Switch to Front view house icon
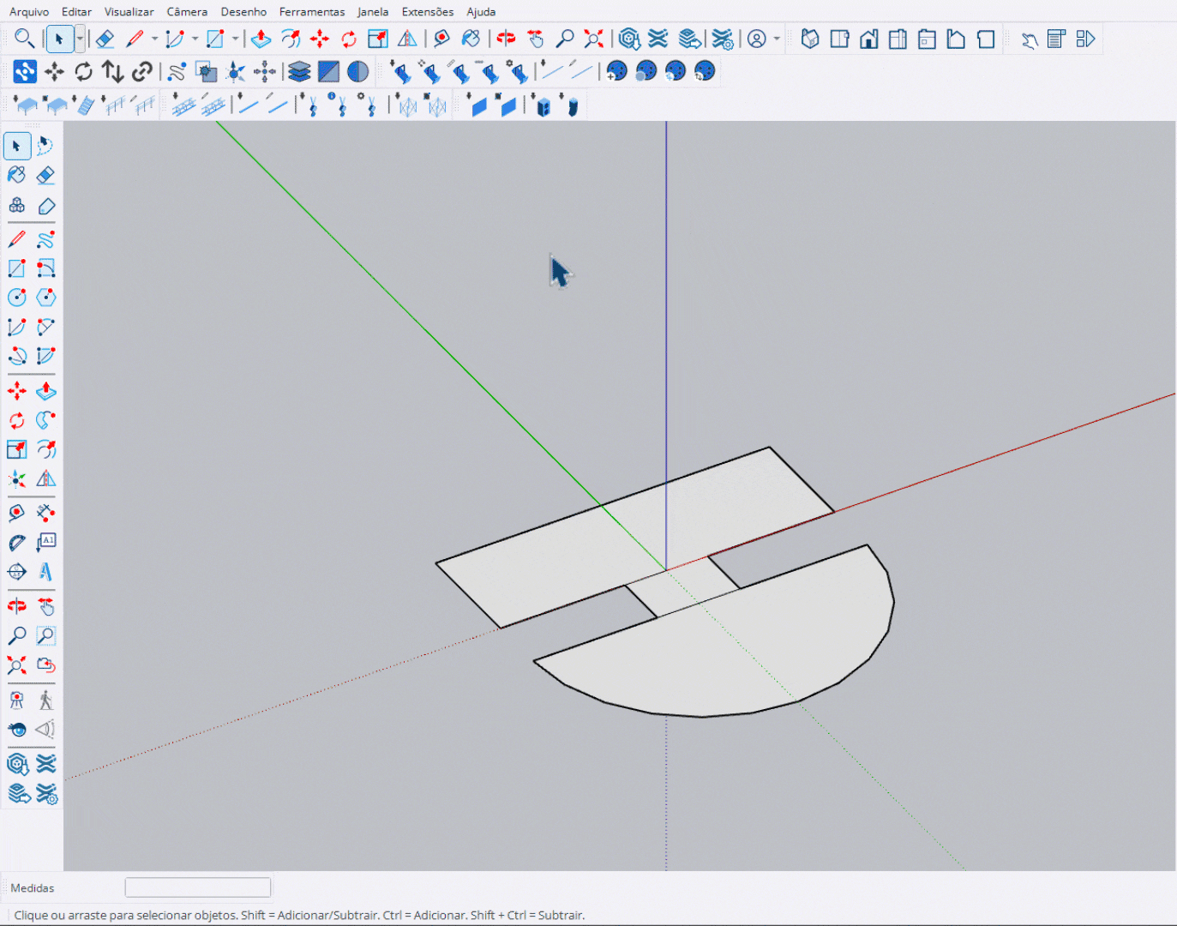The width and height of the screenshot is (1177, 926). click(868, 39)
